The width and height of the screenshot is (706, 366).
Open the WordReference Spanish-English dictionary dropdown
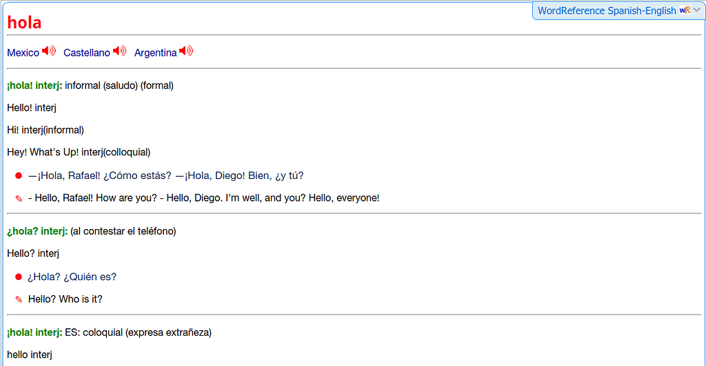click(607, 10)
